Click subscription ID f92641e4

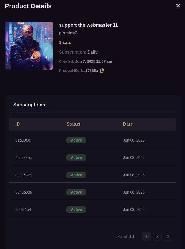(23, 210)
